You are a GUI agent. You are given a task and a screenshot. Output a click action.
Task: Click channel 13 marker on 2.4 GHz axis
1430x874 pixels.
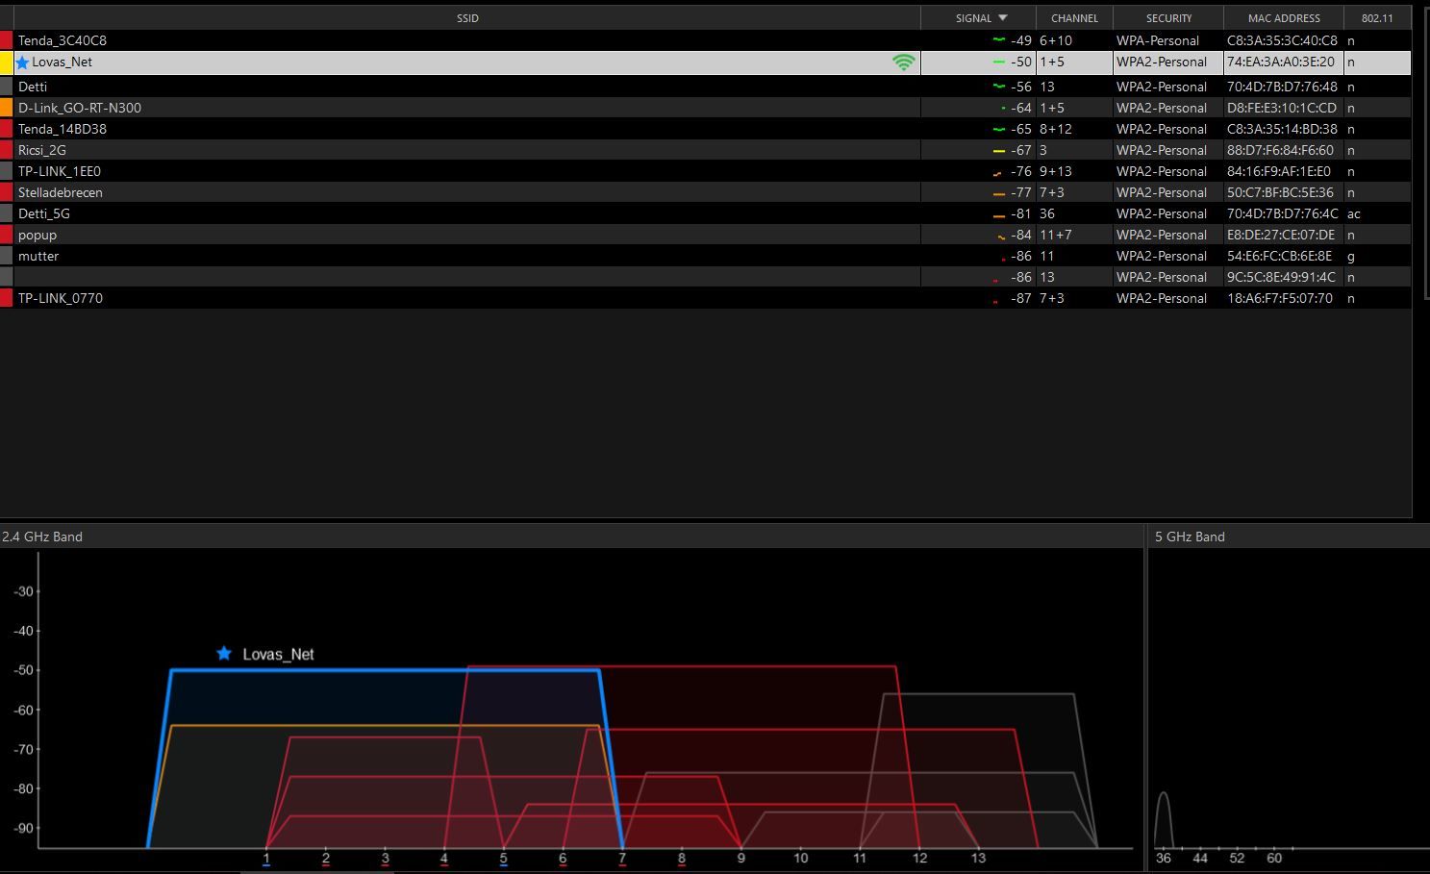978,859
